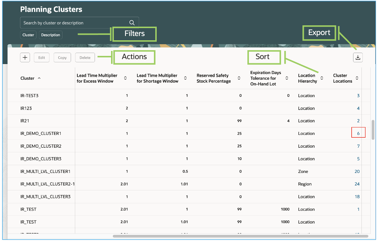Click the search by cluster input field

(x=71, y=22)
